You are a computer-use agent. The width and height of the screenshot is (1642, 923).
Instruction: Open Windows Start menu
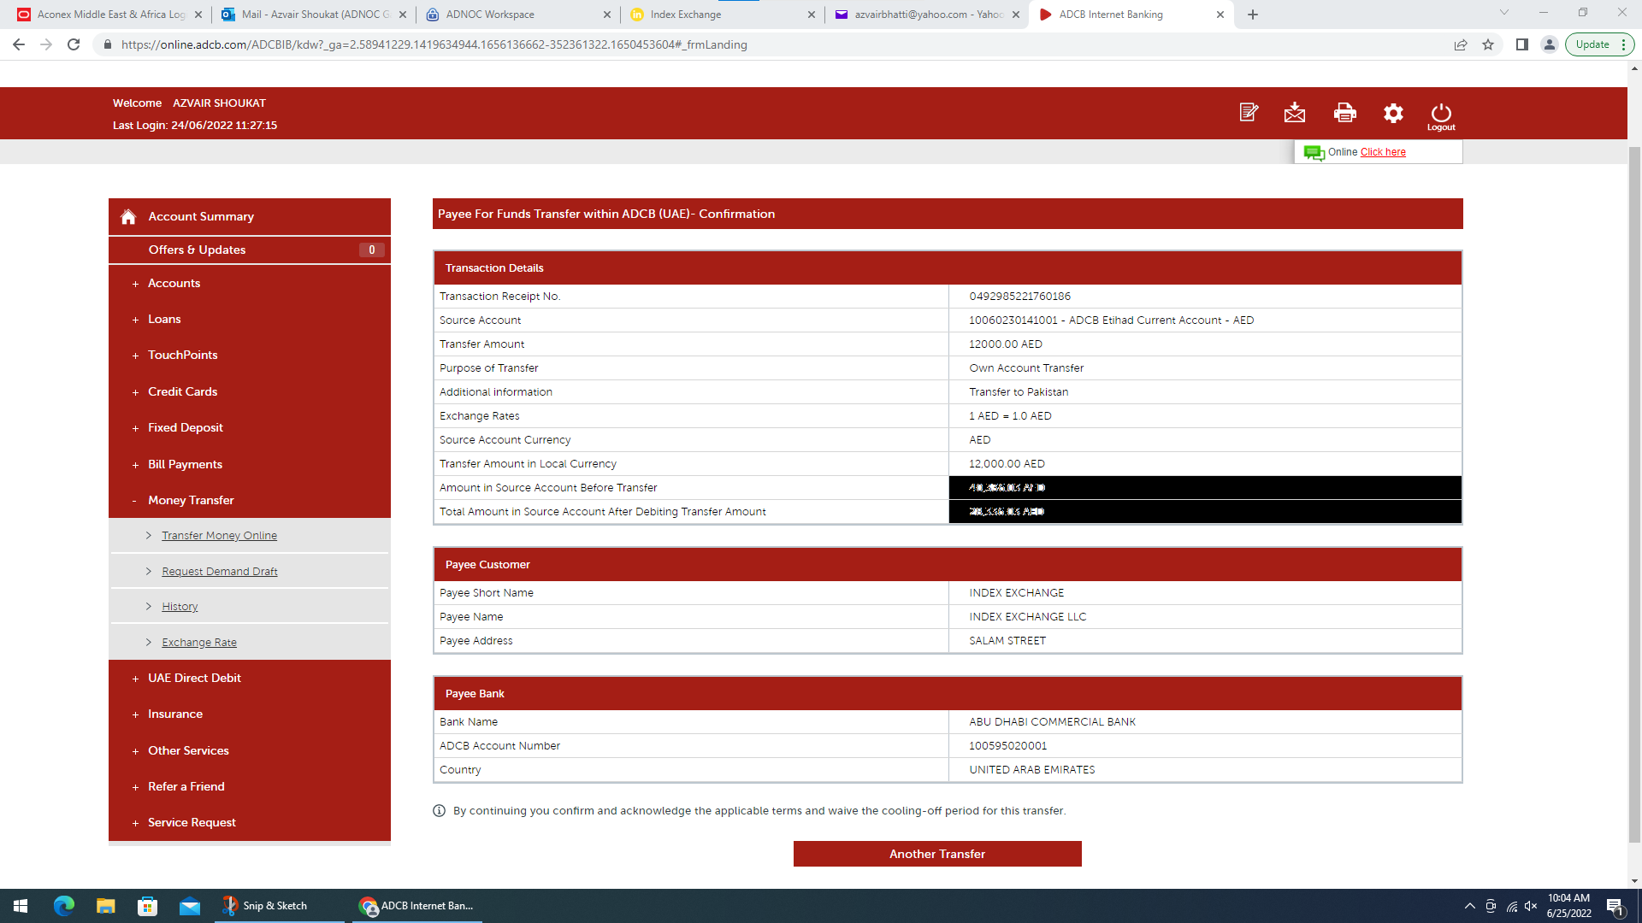[x=21, y=906]
